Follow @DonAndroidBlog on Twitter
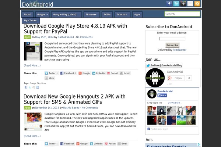221x147 pixels. coord(164,65)
